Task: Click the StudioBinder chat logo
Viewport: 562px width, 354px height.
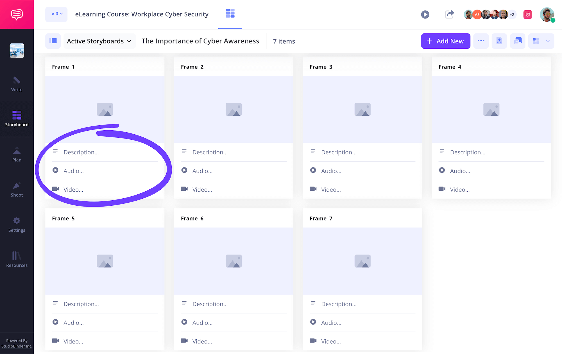Action: [x=17, y=14]
